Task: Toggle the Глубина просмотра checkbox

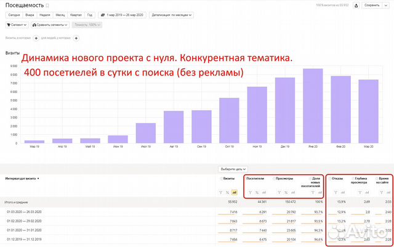Action: (353, 179)
